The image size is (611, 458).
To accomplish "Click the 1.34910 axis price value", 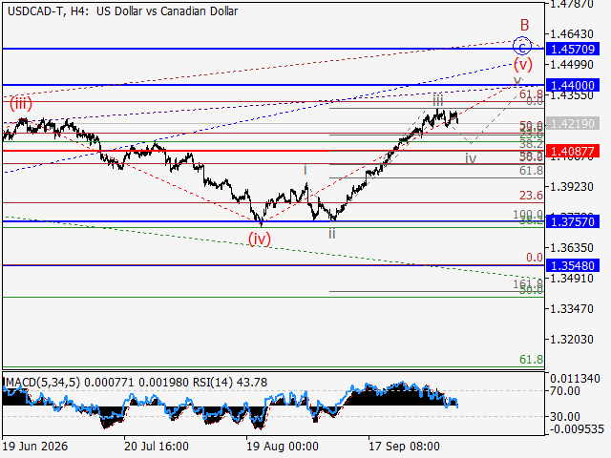I will (x=572, y=279).
